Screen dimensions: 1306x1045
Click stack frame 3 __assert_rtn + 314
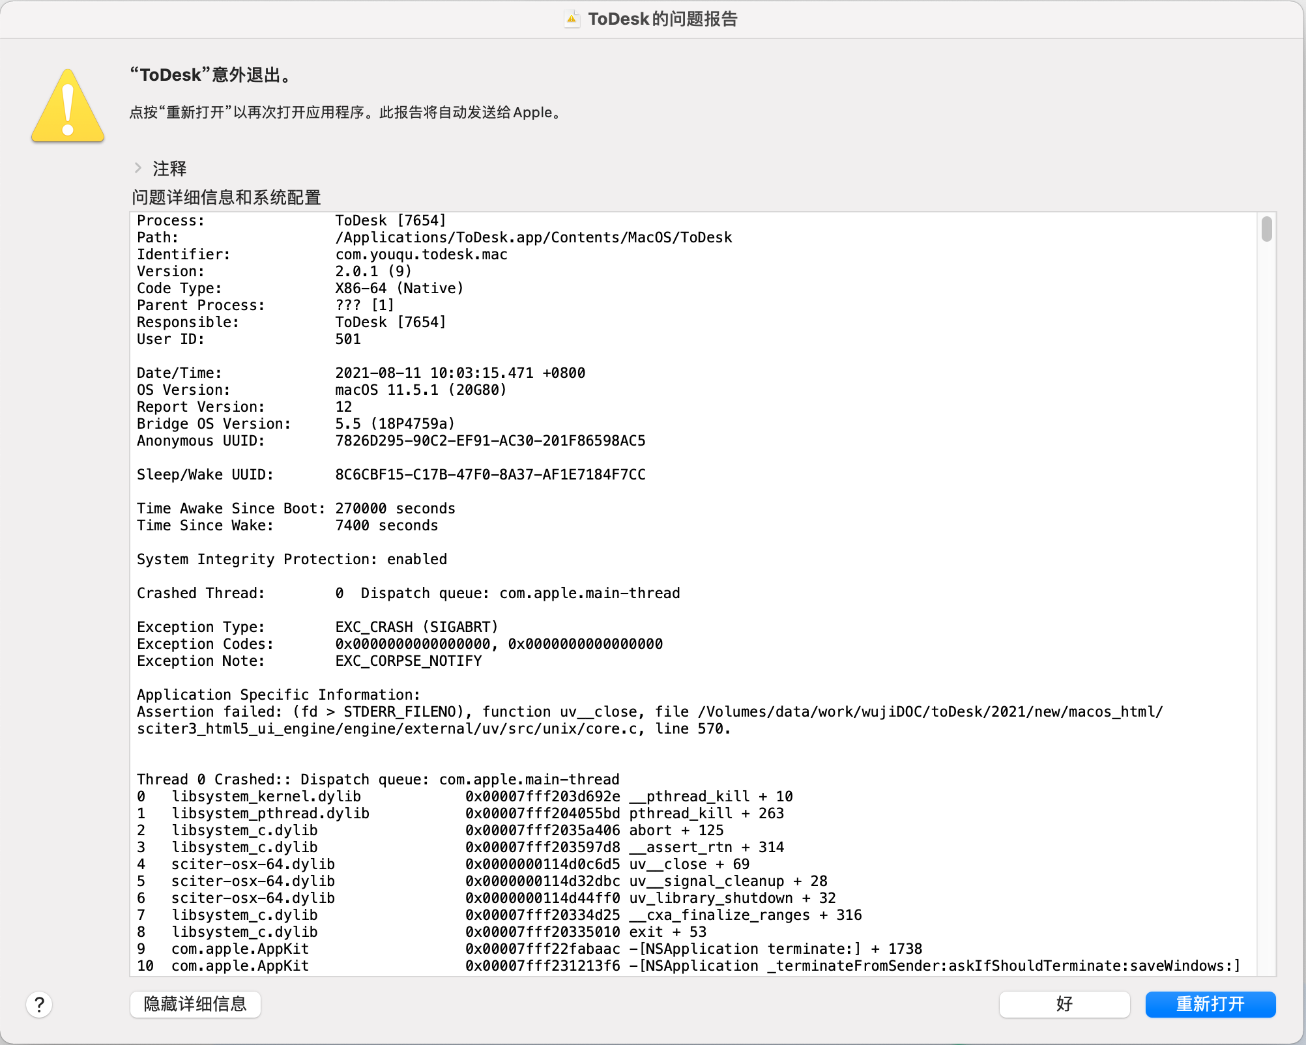461,847
